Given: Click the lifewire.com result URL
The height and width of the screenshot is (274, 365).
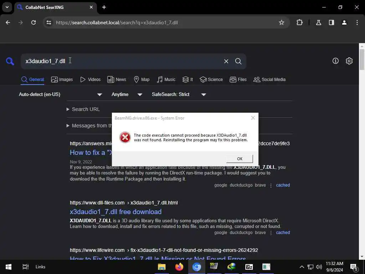Looking at the screenshot, I should point(164,250).
